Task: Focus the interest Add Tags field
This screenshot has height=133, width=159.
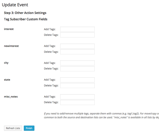Action: pos(77,29)
